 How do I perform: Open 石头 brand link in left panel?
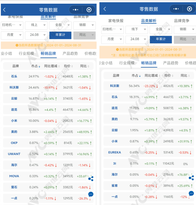coord(14,76)
